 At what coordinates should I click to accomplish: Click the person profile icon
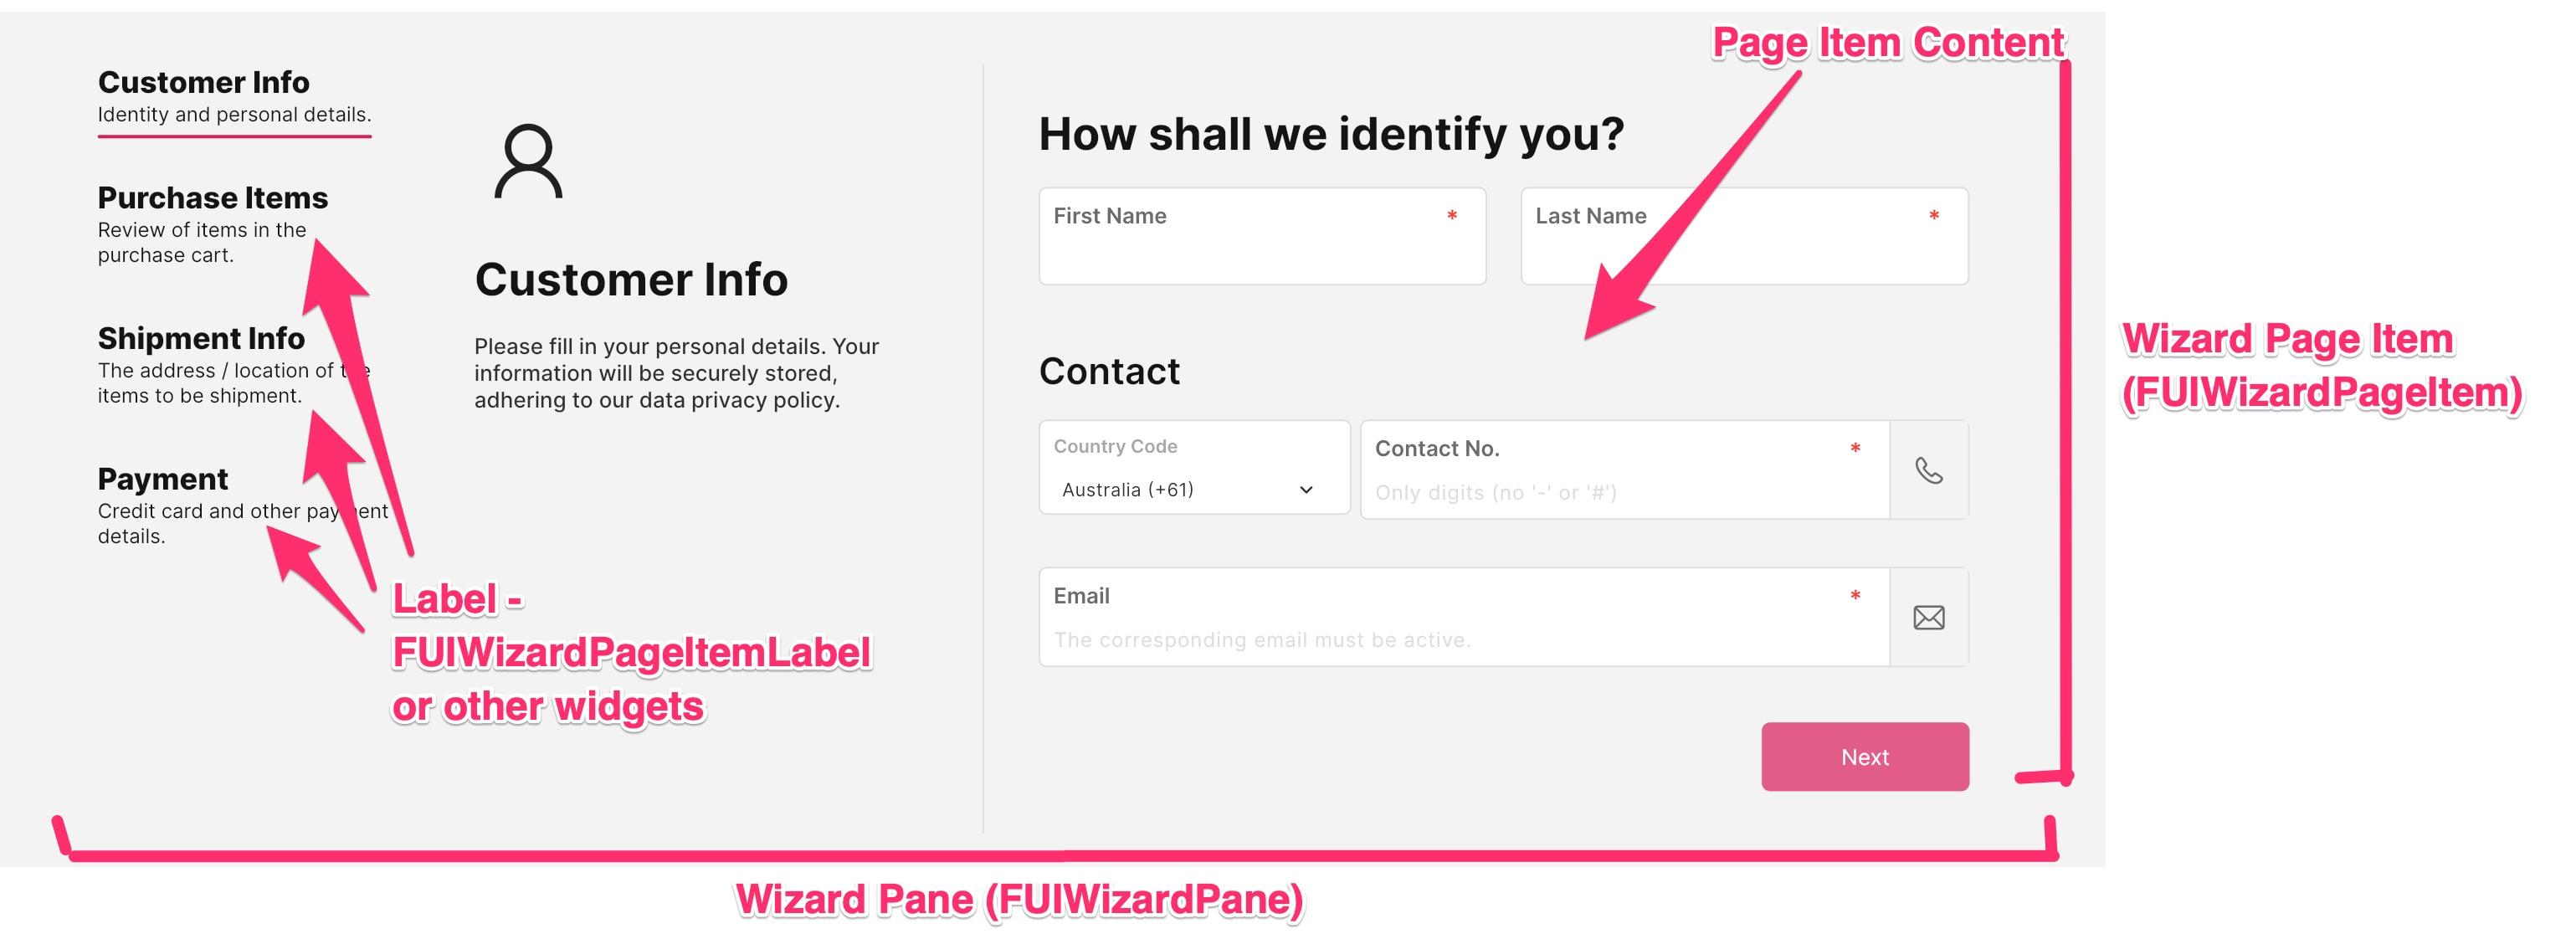528,161
